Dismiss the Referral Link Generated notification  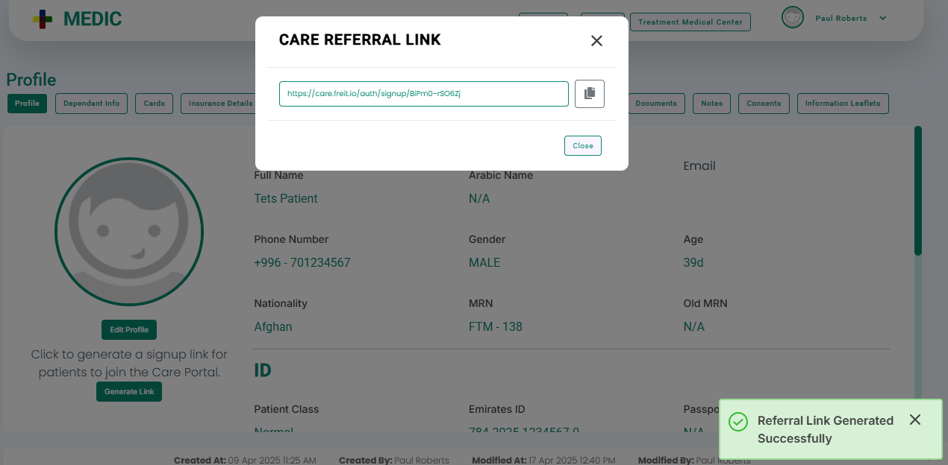click(915, 420)
